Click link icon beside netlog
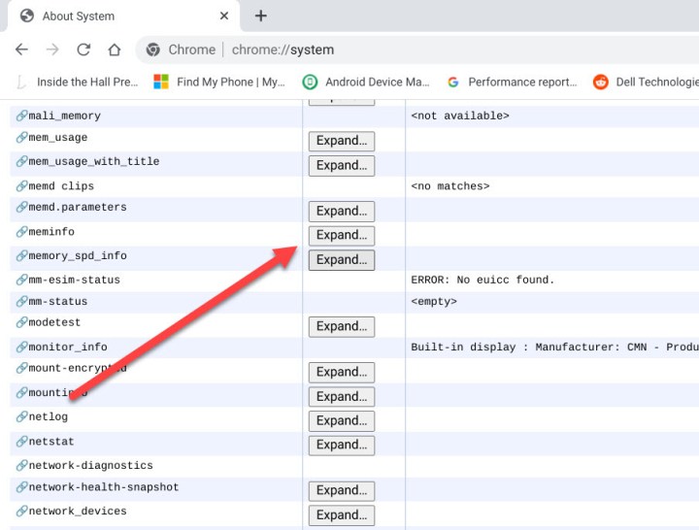This screenshot has width=699, height=530. (x=21, y=417)
